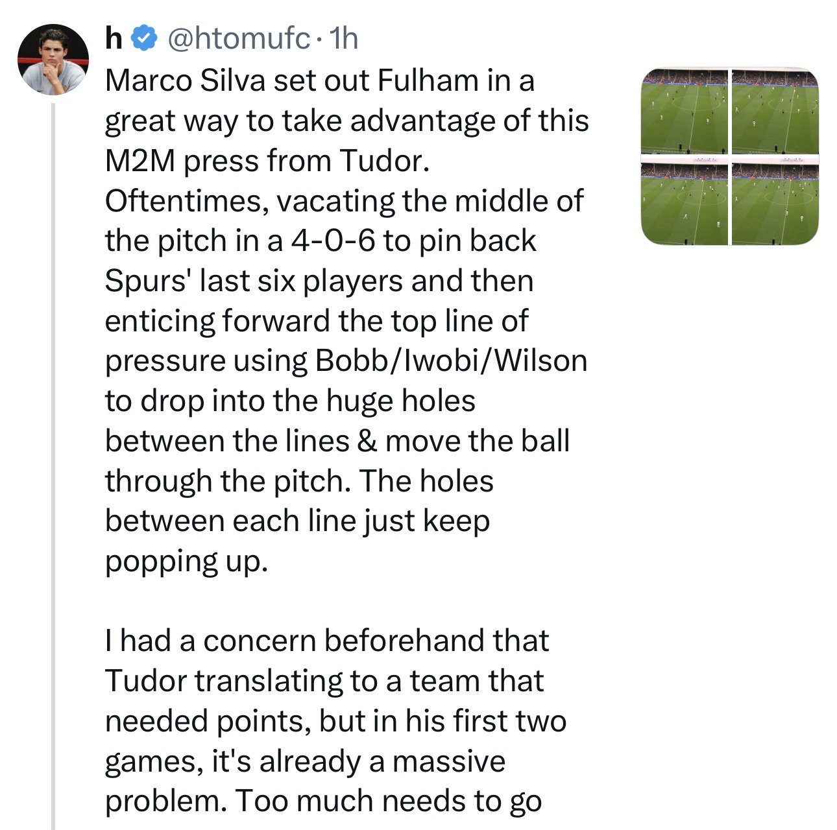Click the line "problem. Too much needs to go"
837x830 pixels.
323,801
